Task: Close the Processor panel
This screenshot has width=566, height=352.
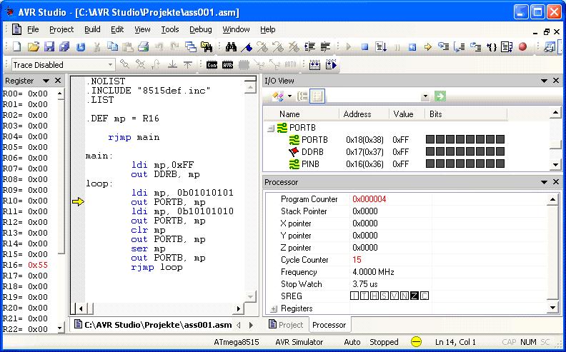Action: click(556, 182)
